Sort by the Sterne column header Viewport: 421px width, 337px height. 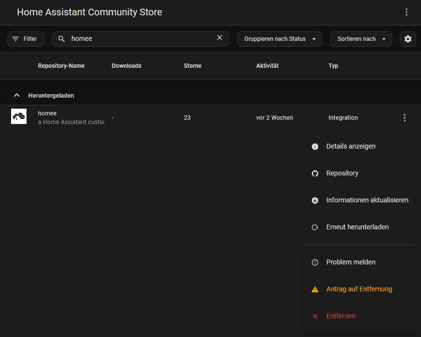pos(193,66)
